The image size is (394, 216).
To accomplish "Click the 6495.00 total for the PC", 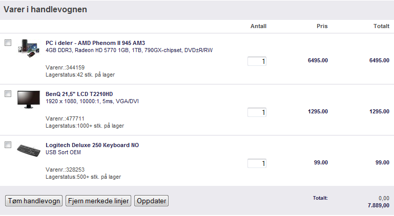I will (x=380, y=60).
